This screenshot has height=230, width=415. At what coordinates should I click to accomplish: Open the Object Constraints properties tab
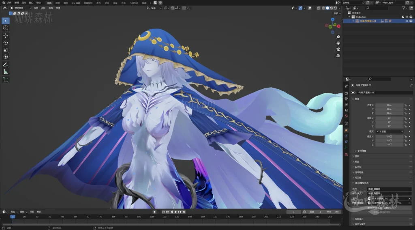pos(346,142)
